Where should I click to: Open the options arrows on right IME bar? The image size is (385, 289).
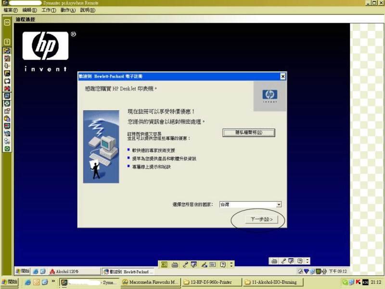point(308,261)
